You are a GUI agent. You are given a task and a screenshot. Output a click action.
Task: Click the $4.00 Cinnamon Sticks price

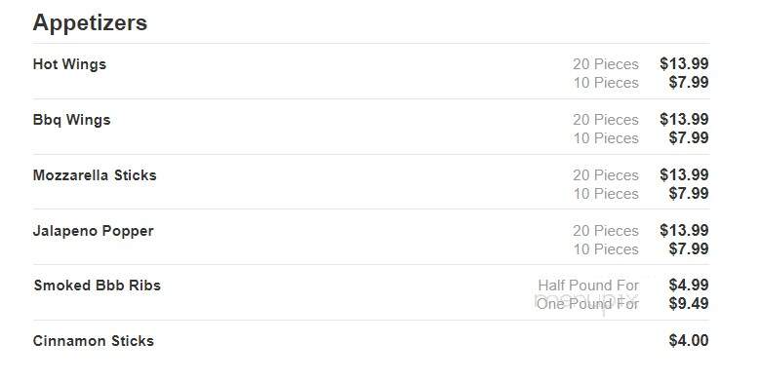689,340
